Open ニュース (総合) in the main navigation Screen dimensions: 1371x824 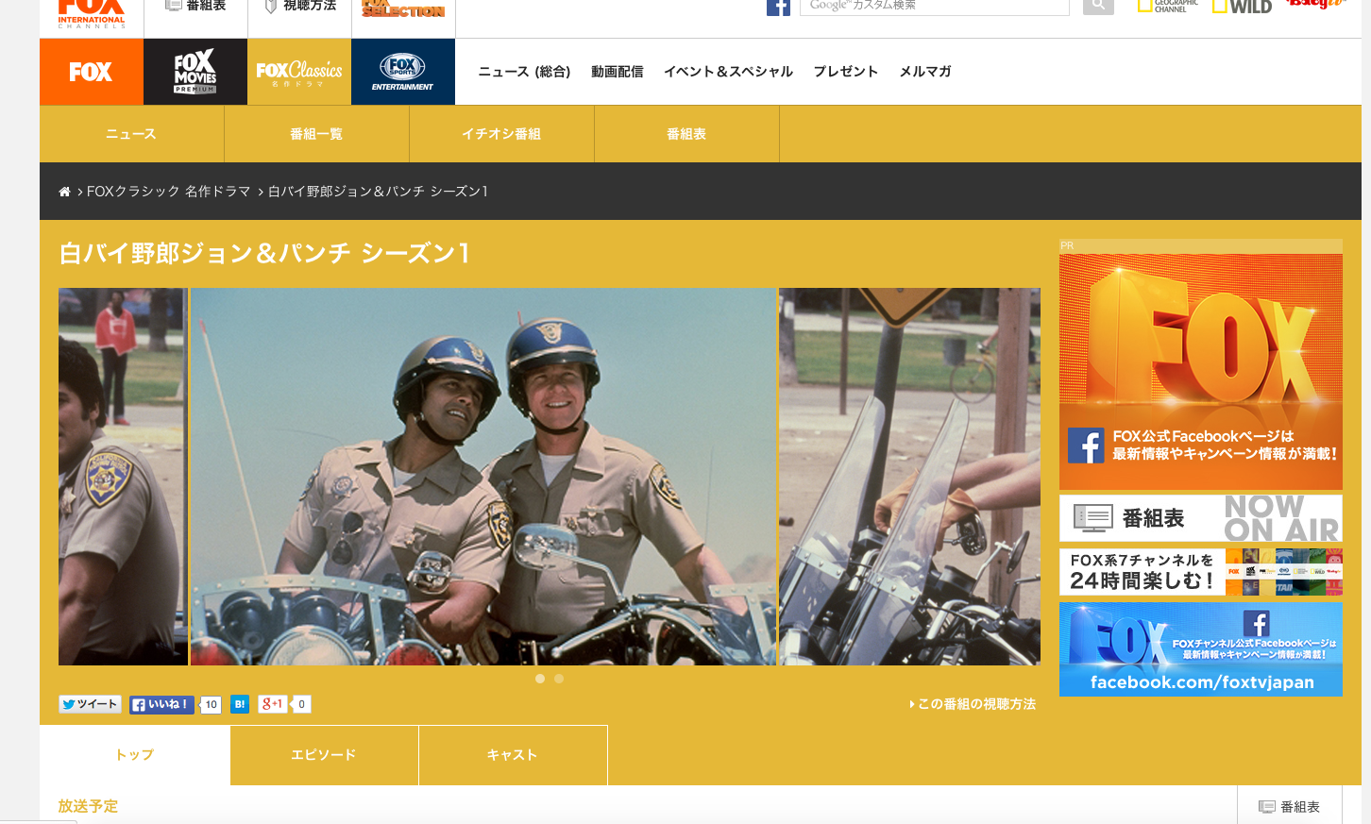click(x=524, y=72)
